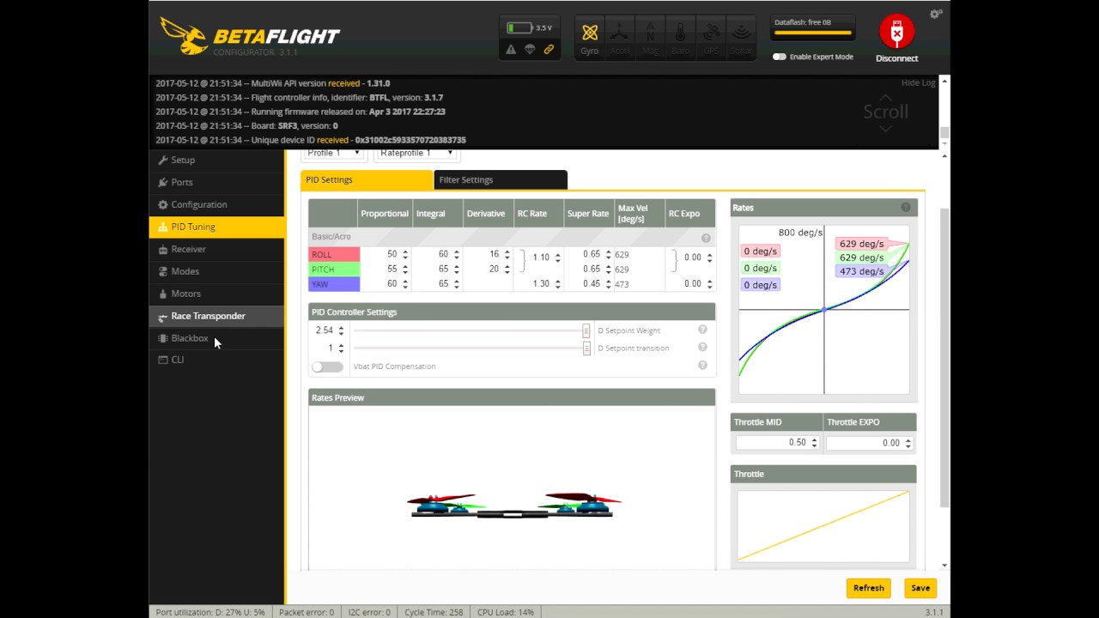Click the rates curve graph
This screenshot has width=1099, height=618.
[824, 309]
